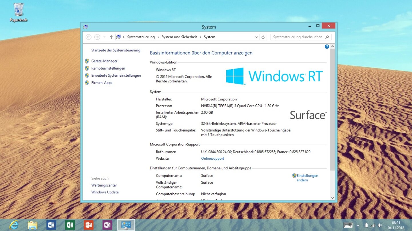Expand chevron after Systemsteuerung breadcrumb
The image size is (412, 231).
click(158, 37)
